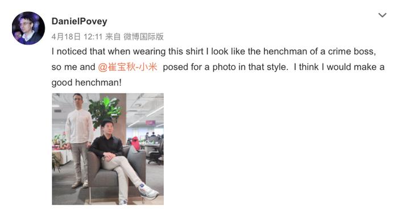Open the attached office photo thumbnail
The width and height of the screenshot is (398, 210).
coord(108,149)
